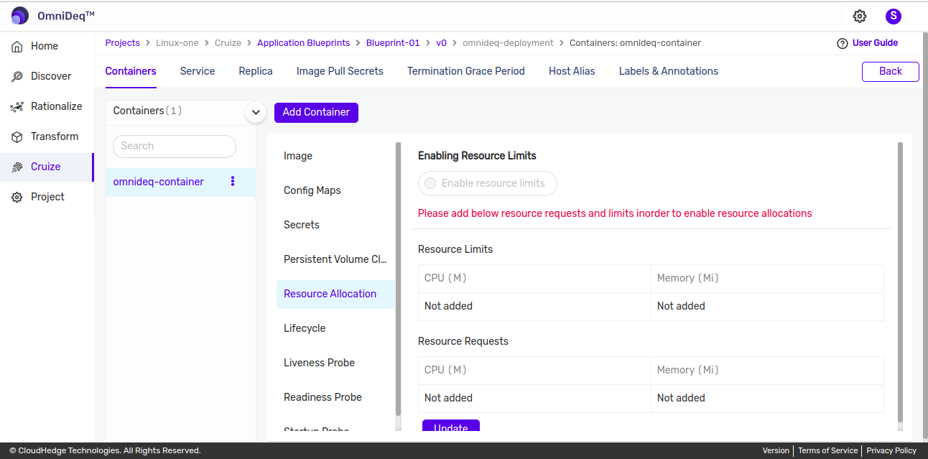Select Liveness Probe in settings list
The height and width of the screenshot is (459, 928).
point(319,363)
